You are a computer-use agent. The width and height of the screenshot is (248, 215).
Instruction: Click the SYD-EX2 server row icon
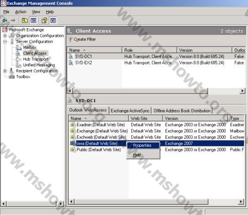click(71, 63)
